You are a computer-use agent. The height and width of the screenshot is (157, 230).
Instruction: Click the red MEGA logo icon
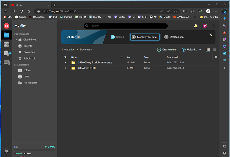point(6,26)
